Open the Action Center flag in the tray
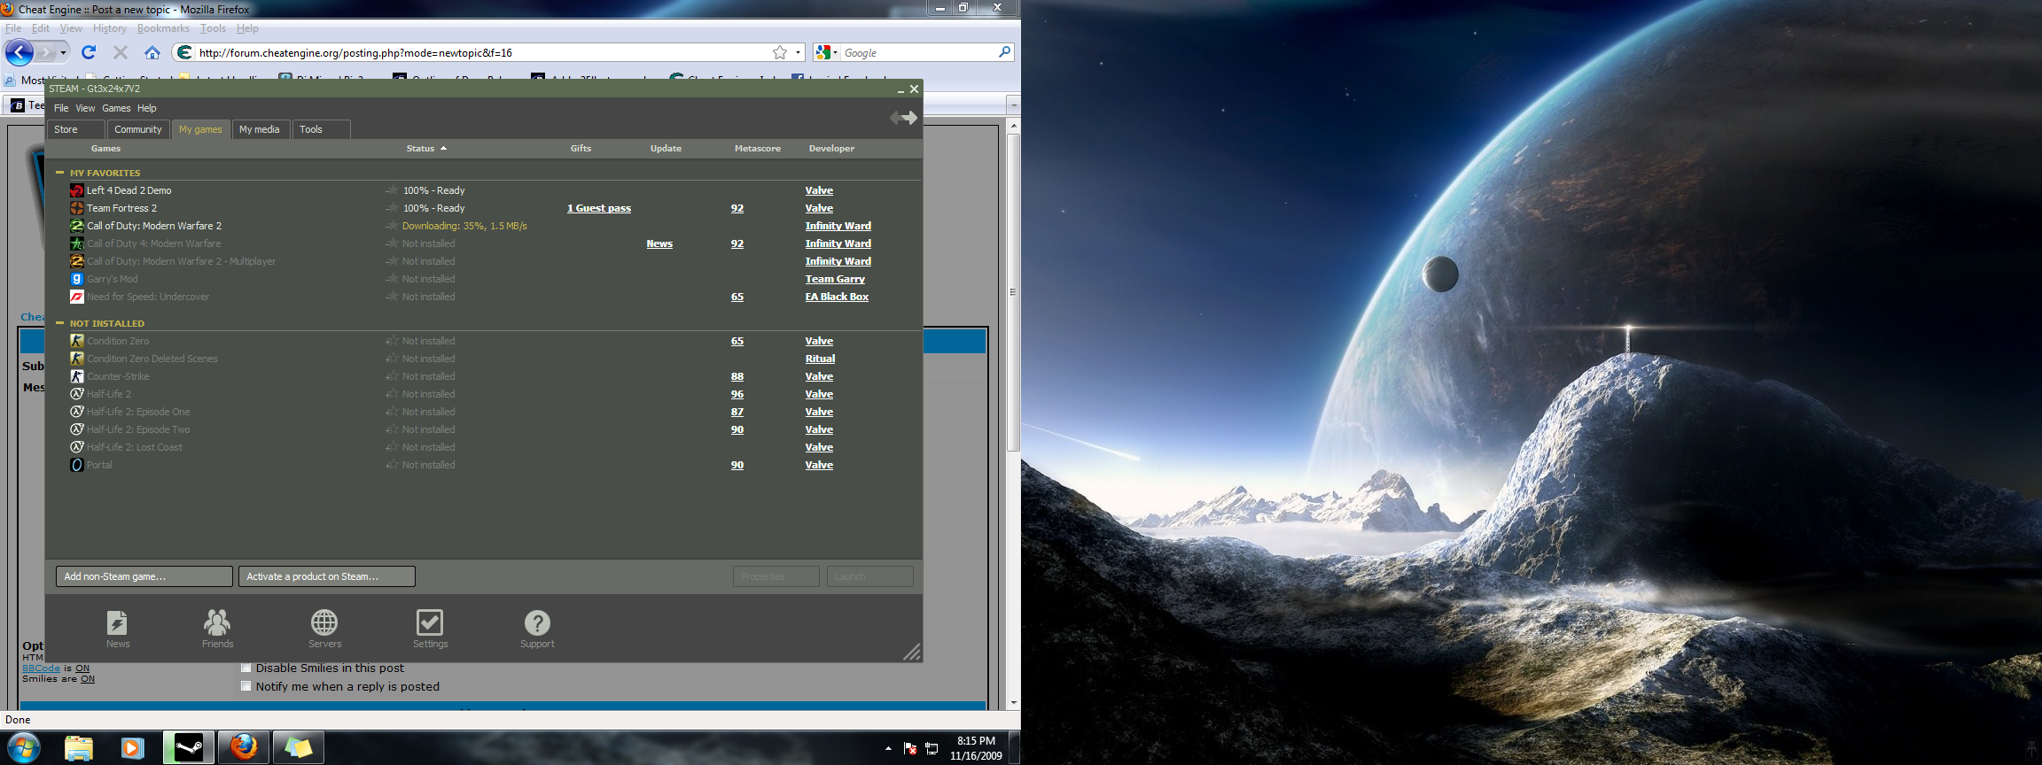 coord(910,749)
